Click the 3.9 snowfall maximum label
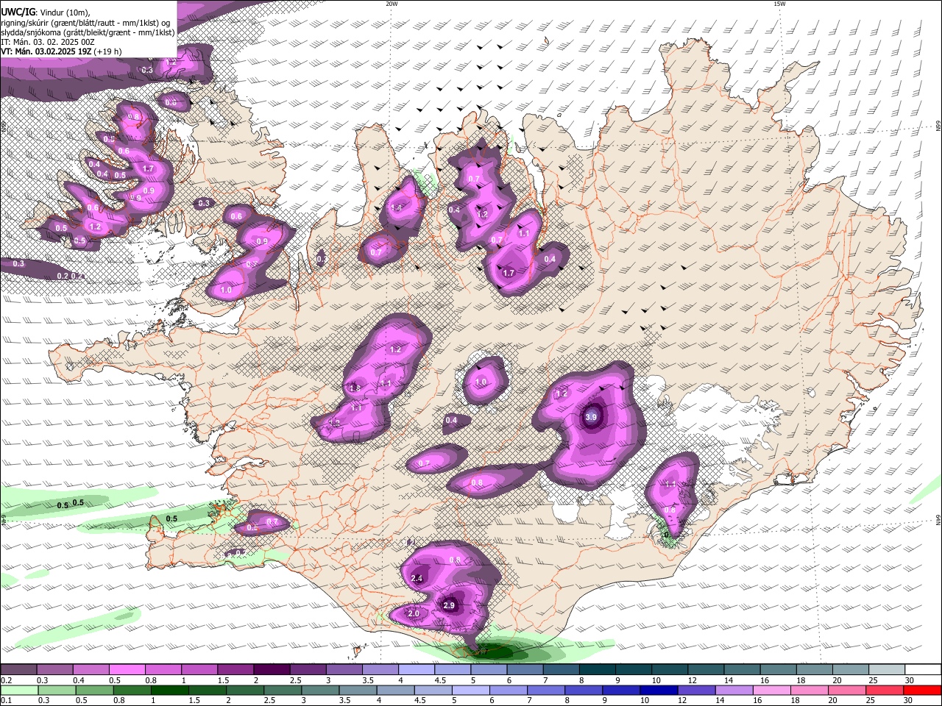 pos(591,417)
